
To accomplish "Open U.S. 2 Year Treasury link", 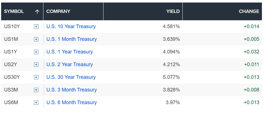I will (x=70, y=64).
